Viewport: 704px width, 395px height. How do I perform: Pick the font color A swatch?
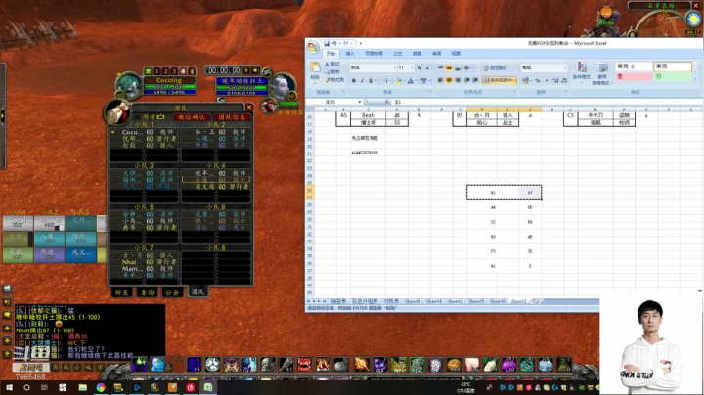pyautogui.click(x=411, y=81)
